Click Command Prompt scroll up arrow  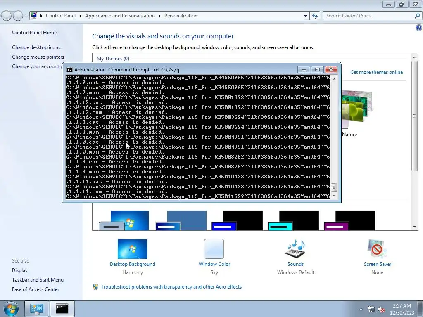coord(334,79)
